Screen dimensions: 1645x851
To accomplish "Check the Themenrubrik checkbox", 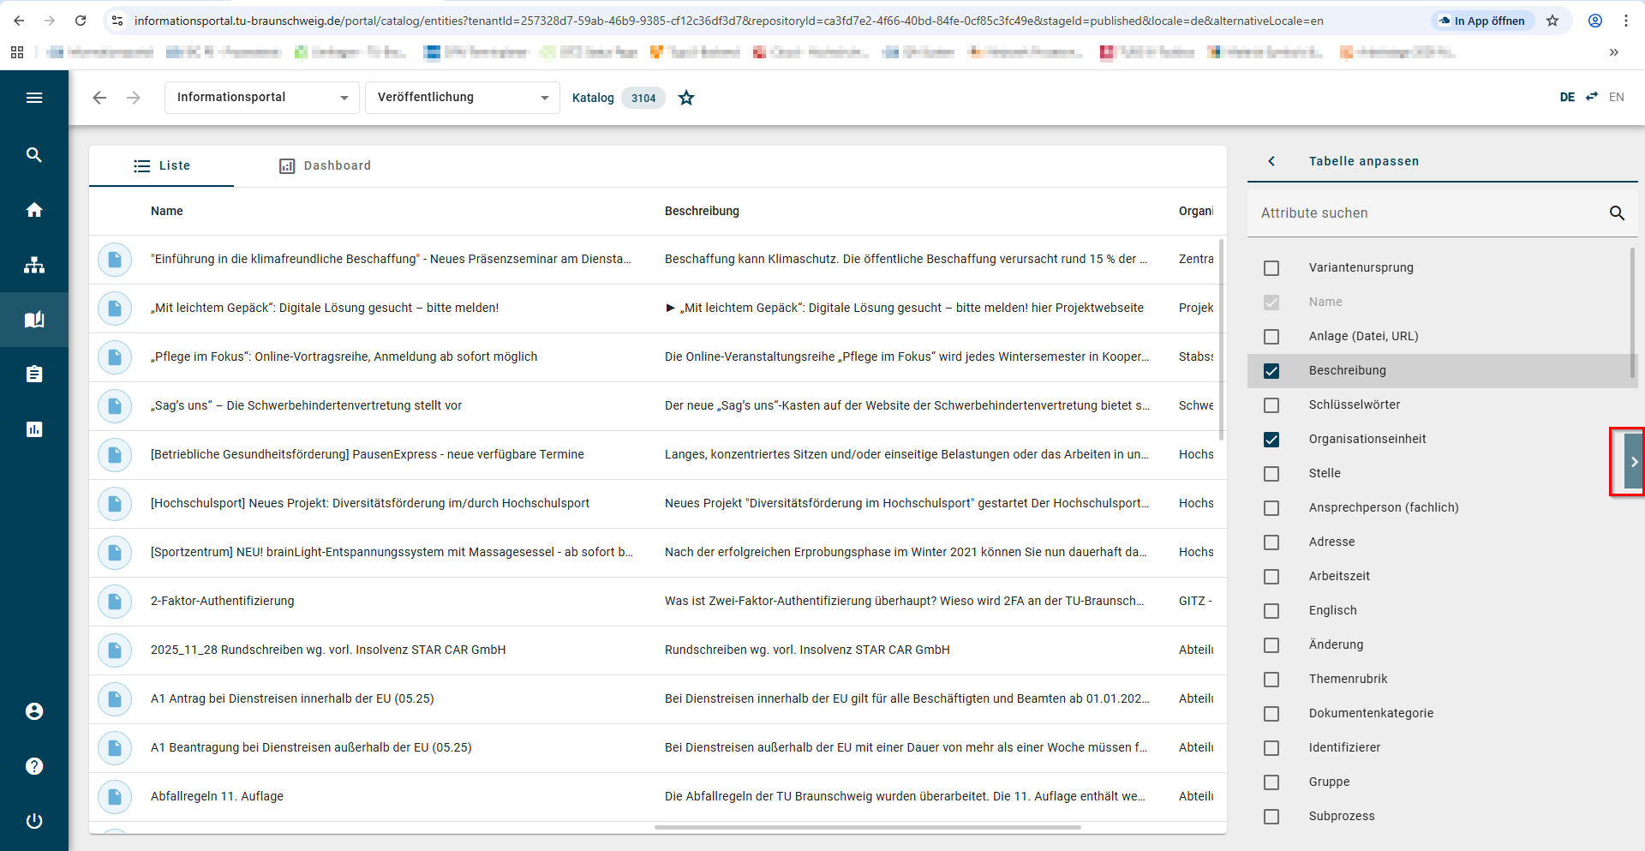I will click(x=1271, y=680).
